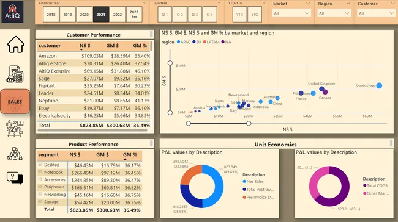
Task: Select South Korea scatter point
Action: coord(379,86)
